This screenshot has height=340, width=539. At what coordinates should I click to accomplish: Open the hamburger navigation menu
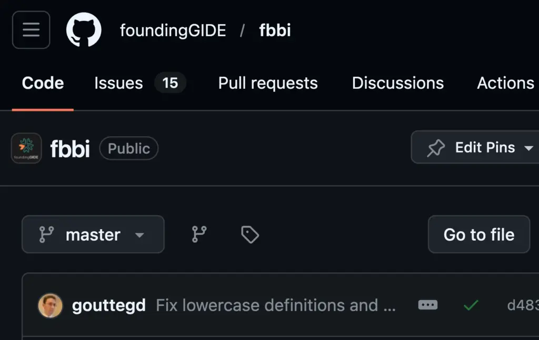coord(31,30)
